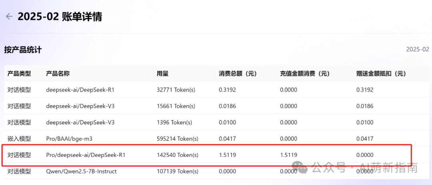
Task: Select the 595214 Token(s) usage cell
Action: (177, 139)
